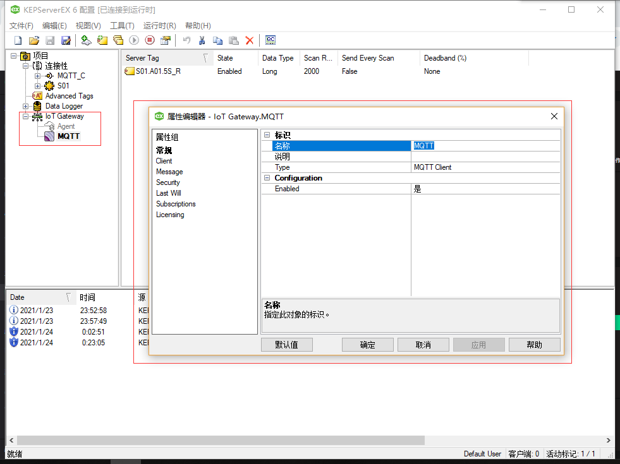Click the IoT Gateway node icon
The height and width of the screenshot is (464, 620).
37,116
